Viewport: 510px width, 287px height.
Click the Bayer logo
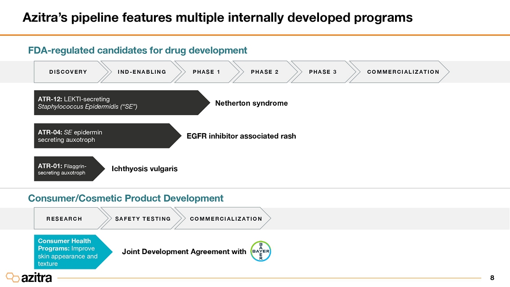(x=260, y=251)
